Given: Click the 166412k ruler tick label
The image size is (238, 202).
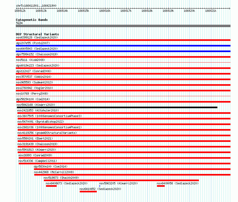Looking at the screenshot, I should point(20,11).
